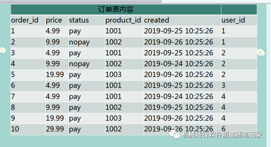The width and height of the screenshot is (271, 147).
Task: Select nopay status in order 4 row
Action: pos(79,64)
